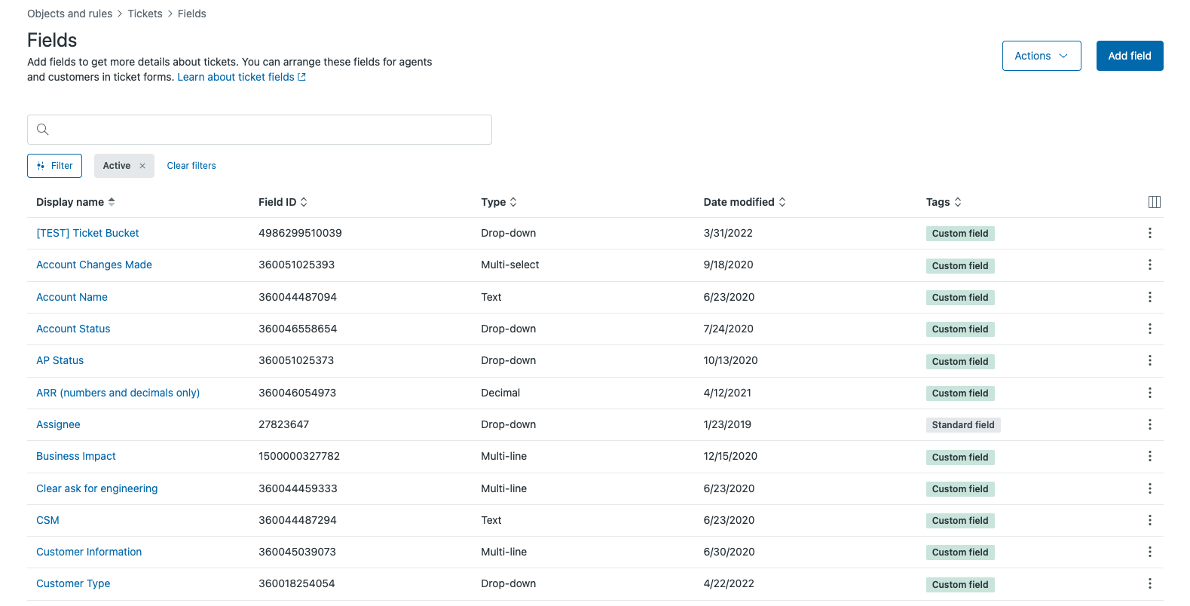Image resolution: width=1190 pixels, height=606 pixels.
Task: Sort by Date modified column
Action: point(745,202)
